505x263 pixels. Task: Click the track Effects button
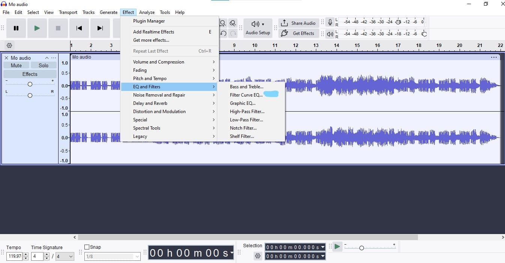30,74
